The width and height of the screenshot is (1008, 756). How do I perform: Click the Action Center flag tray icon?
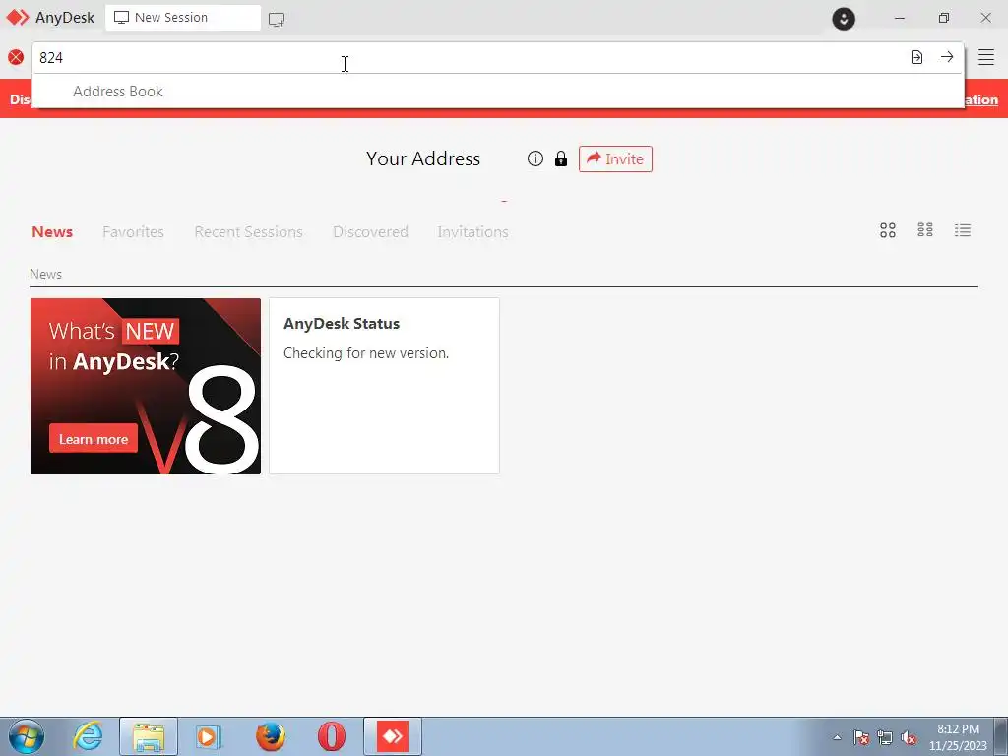click(861, 737)
